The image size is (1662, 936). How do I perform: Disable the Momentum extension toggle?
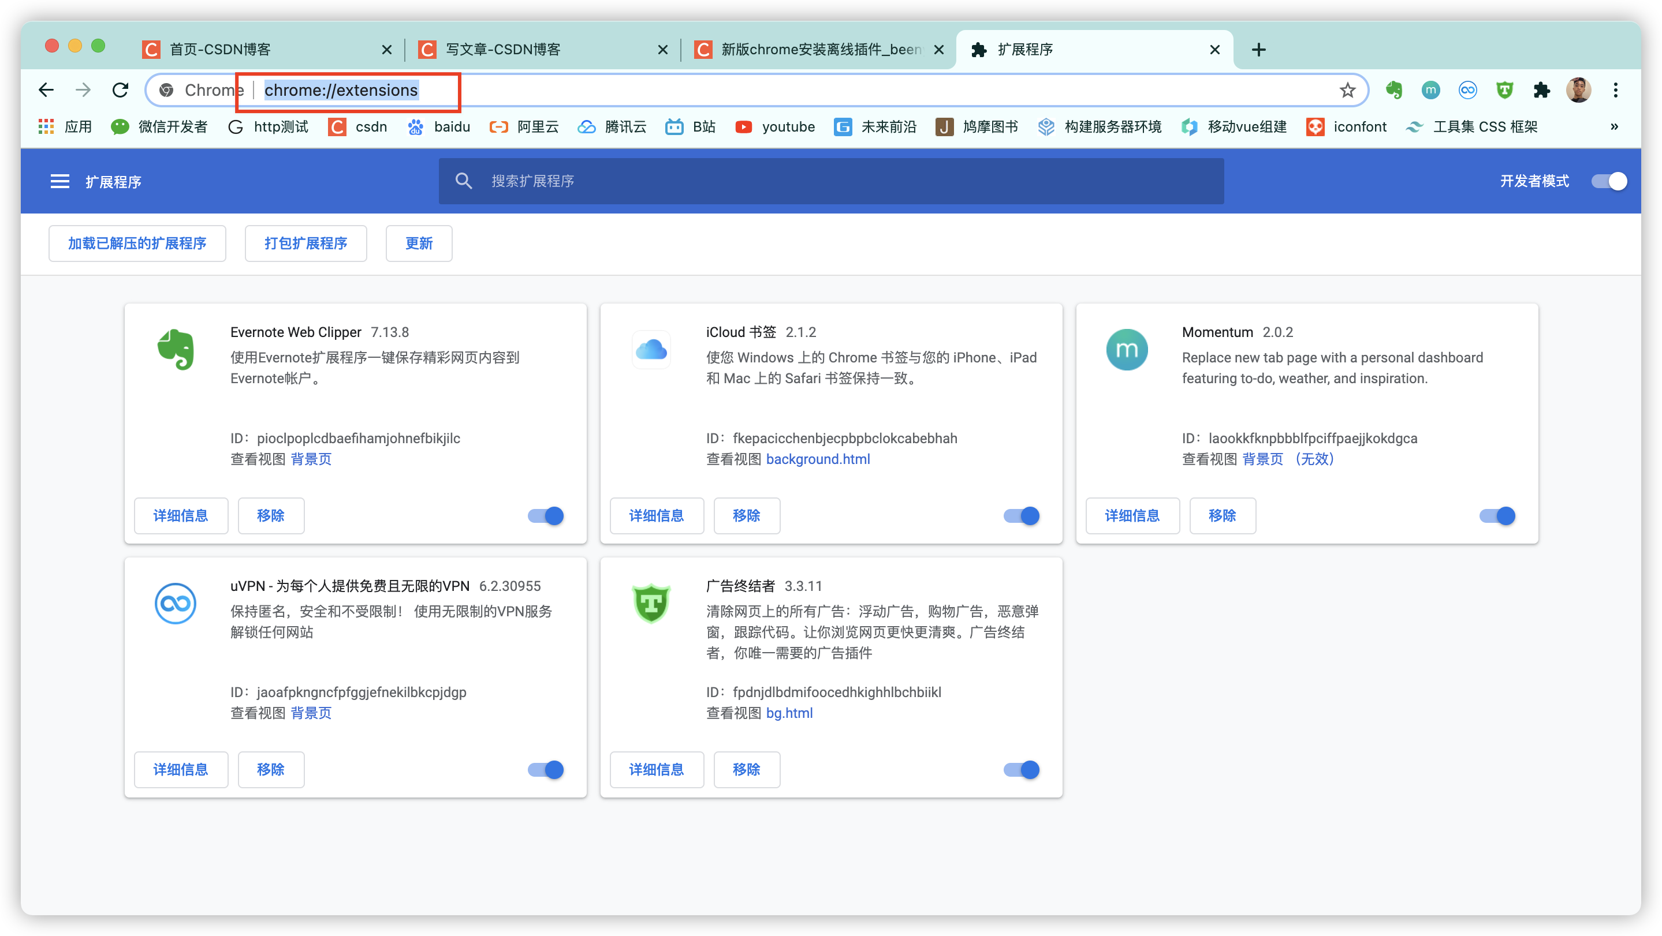click(1497, 516)
